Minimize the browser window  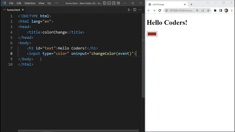tap(216, 3)
